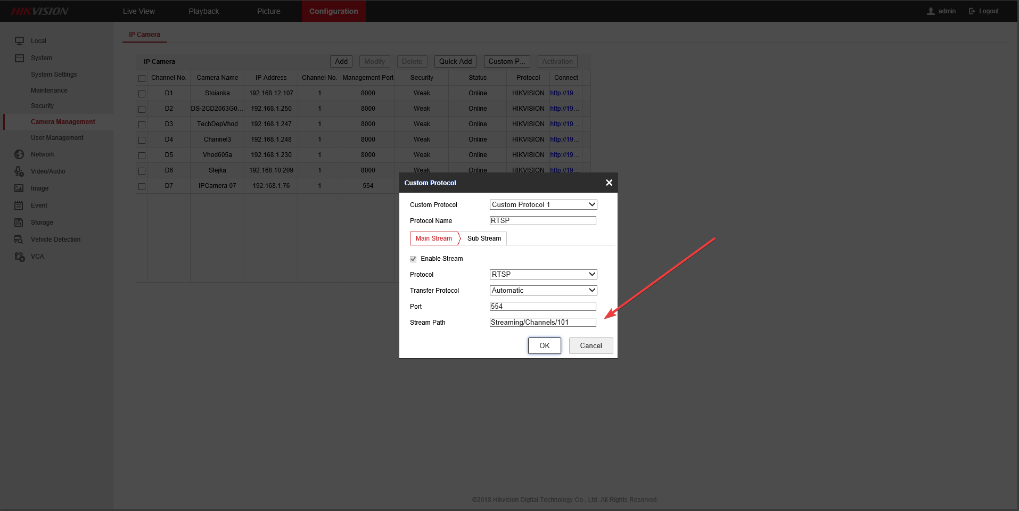
Task: Click the VCA icon in sidebar
Action: pos(20,257)
